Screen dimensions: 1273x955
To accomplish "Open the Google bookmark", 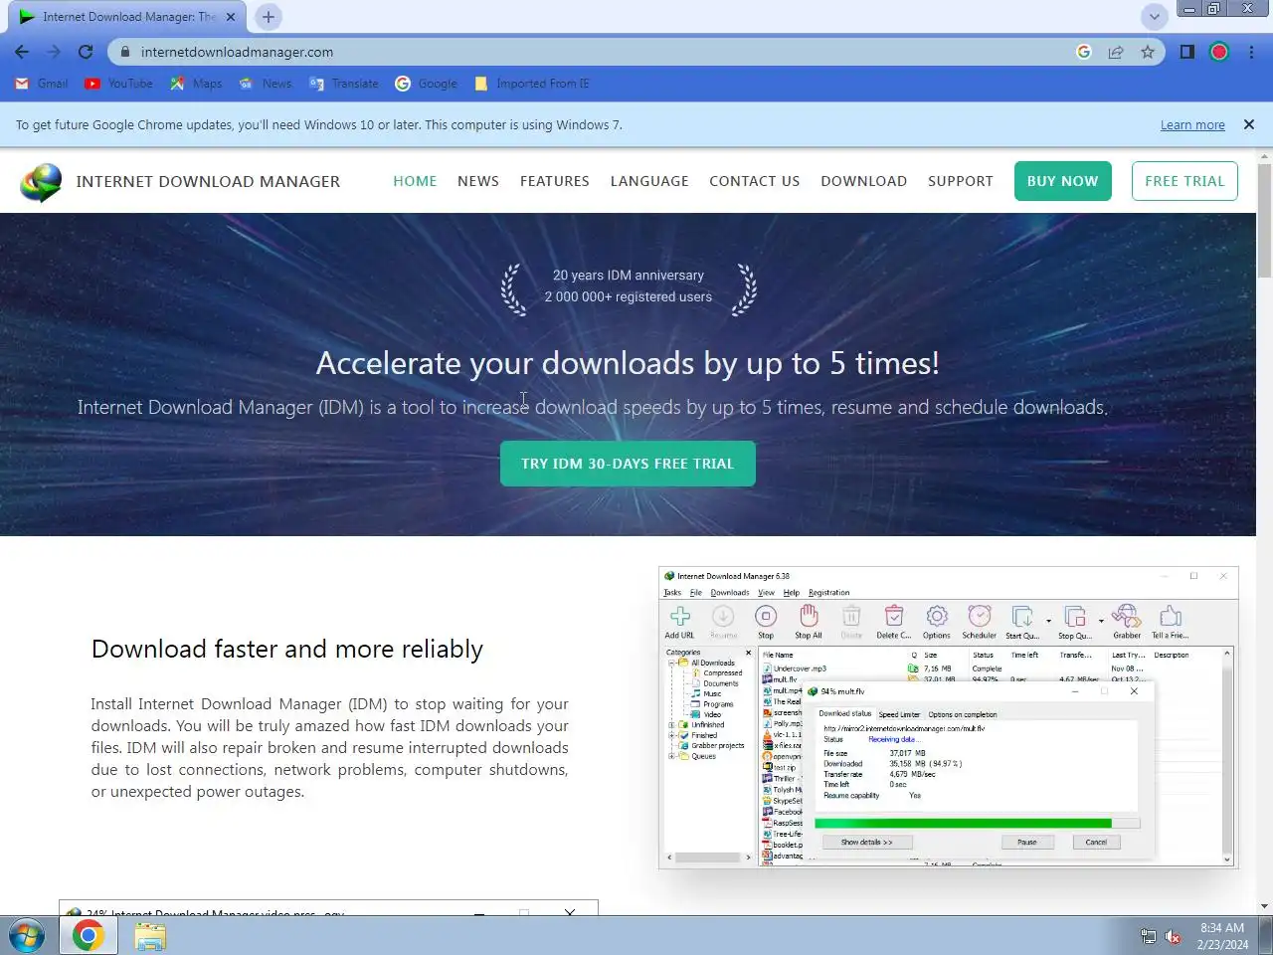I will pyautogui.click(x=427, y=84).
